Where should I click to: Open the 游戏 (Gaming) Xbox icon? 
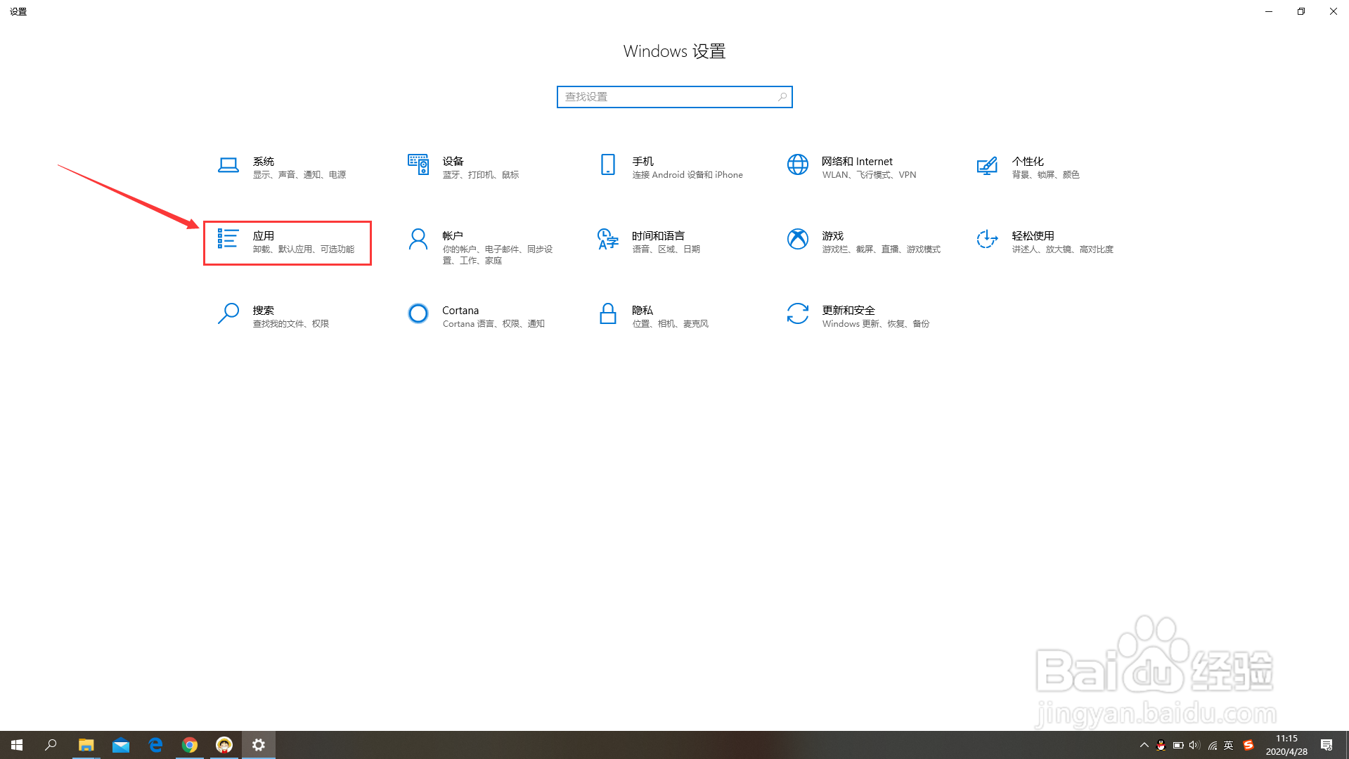(798, 239)
